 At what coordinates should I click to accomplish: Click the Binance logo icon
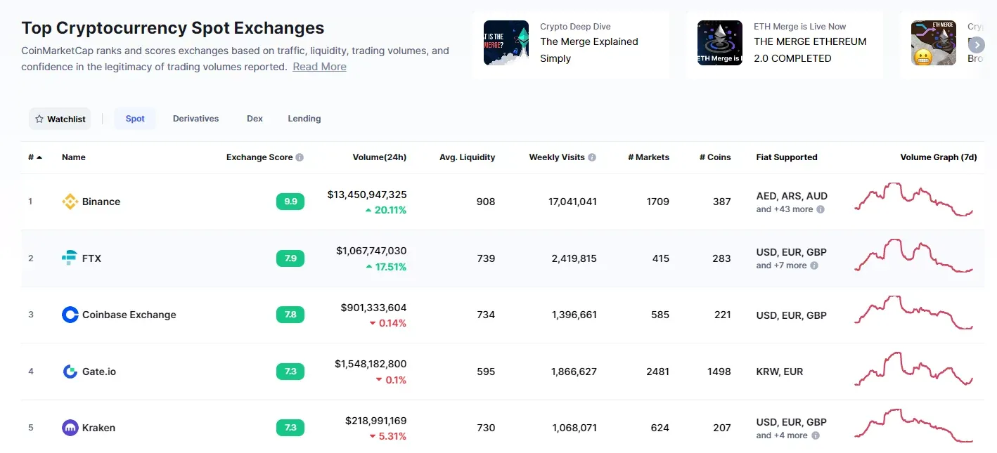point(70,202)
